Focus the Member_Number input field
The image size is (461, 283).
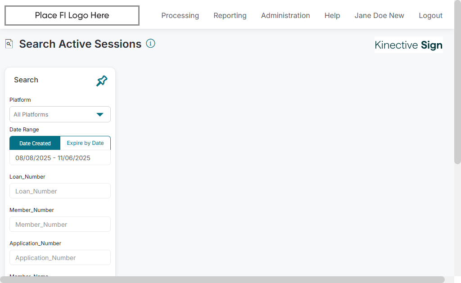click(x=60, y=225)
